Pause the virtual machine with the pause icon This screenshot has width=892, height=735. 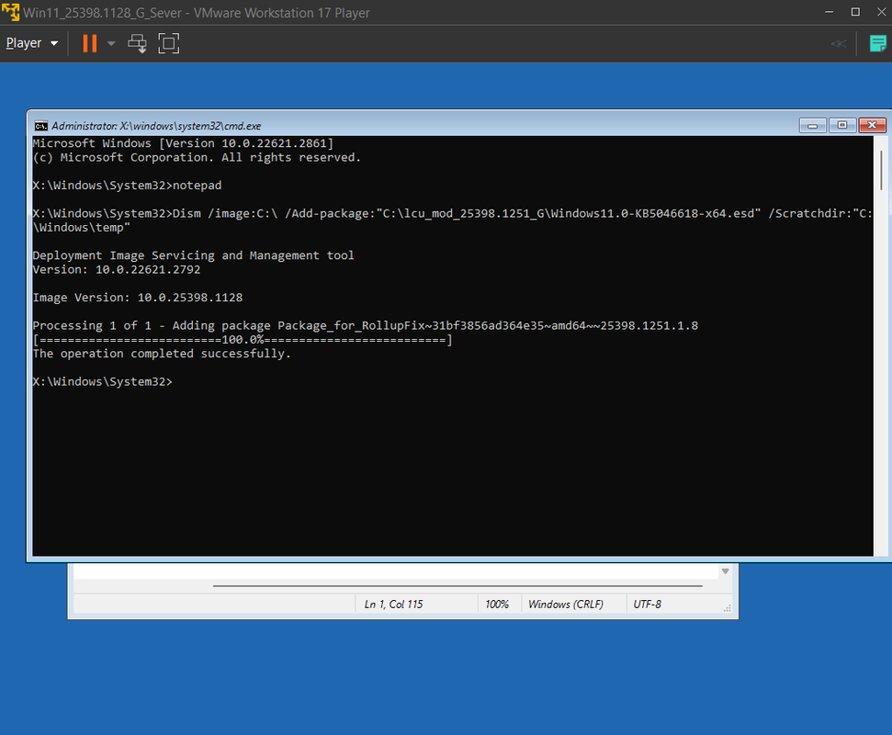point(90,43)
